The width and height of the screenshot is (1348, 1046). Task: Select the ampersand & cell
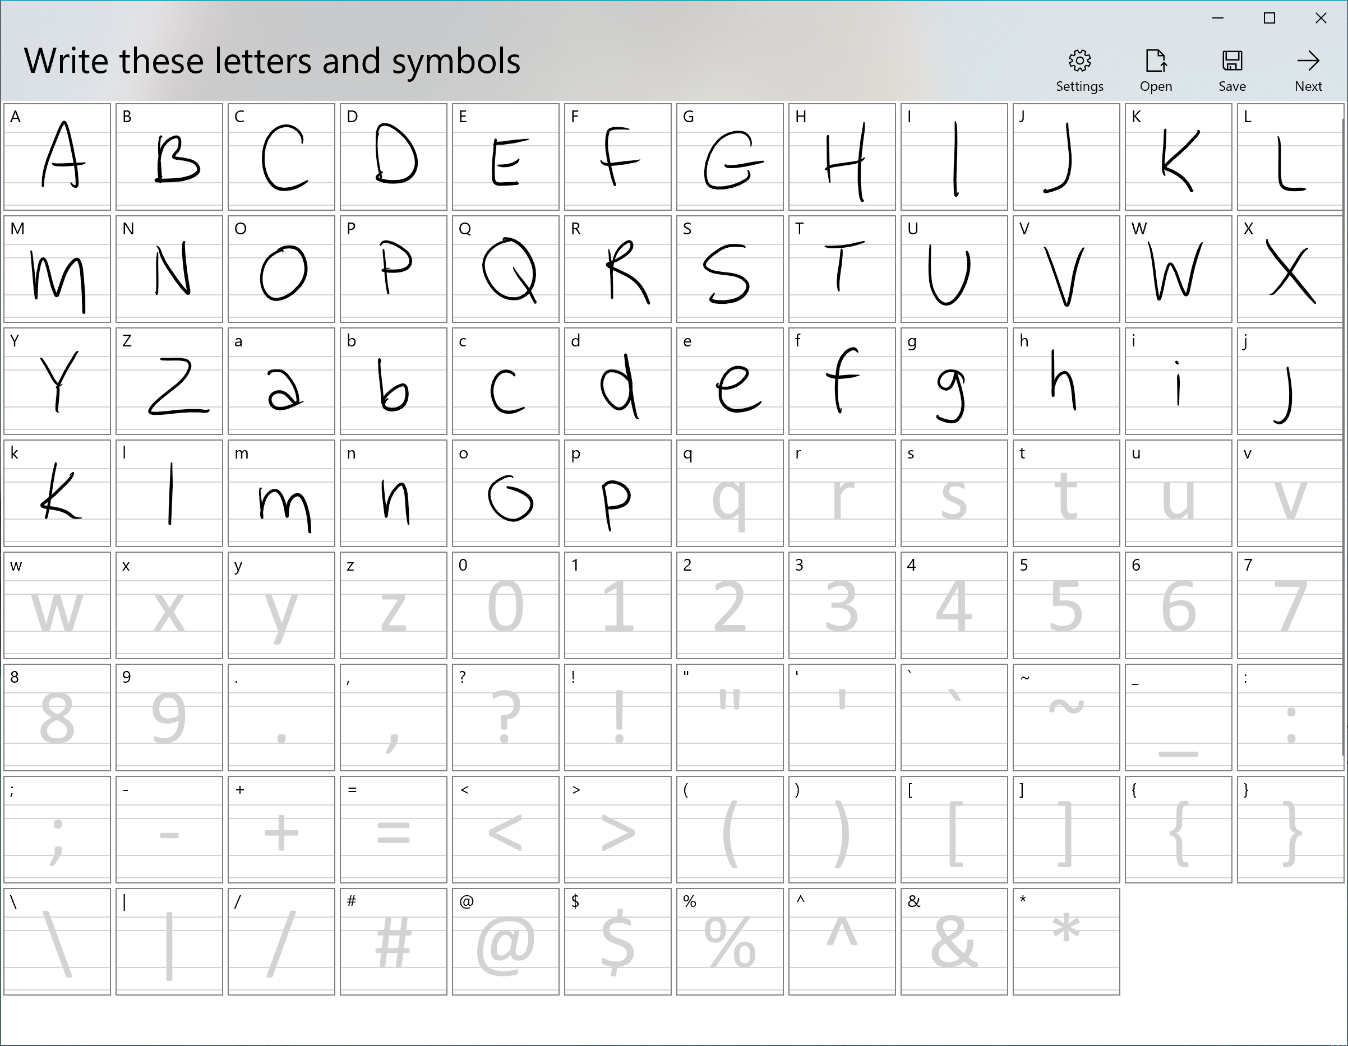tap(954, 942)
